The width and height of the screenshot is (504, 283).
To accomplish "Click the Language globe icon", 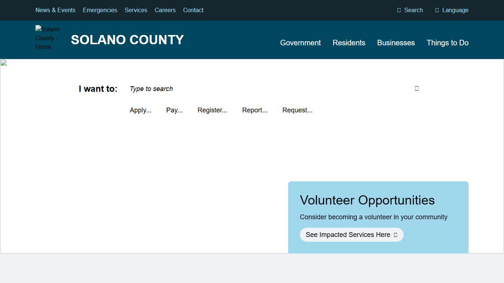I will (438, 10).
